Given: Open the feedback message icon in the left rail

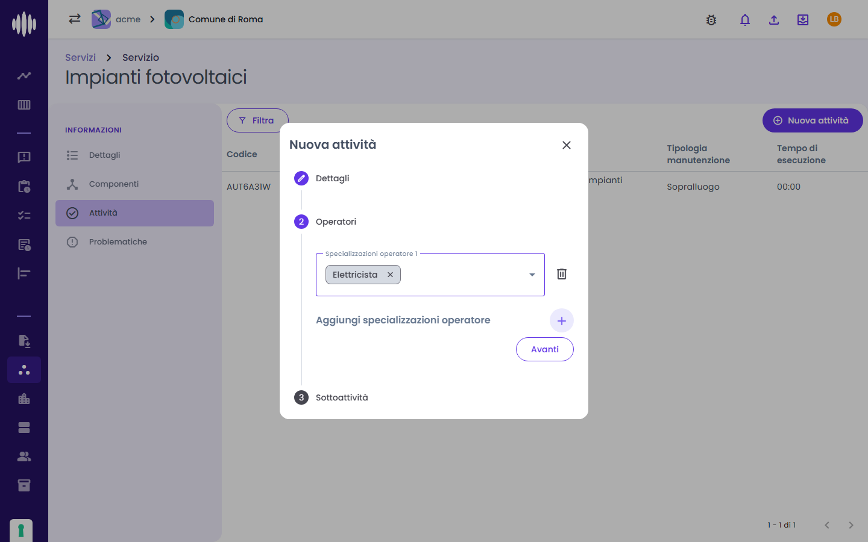Looking at the screenshot, I should coord(24,157).
